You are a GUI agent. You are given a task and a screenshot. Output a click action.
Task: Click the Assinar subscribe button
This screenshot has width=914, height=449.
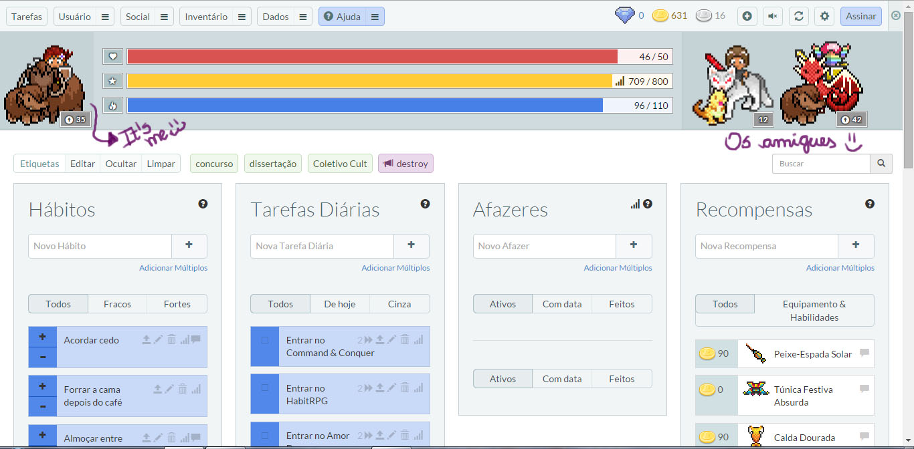[860, 16]
